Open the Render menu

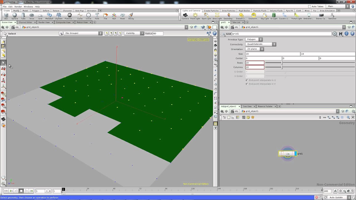(18, 6)
